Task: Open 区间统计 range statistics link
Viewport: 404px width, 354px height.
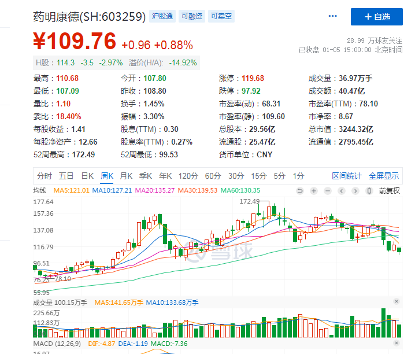Action: [347, 176]
